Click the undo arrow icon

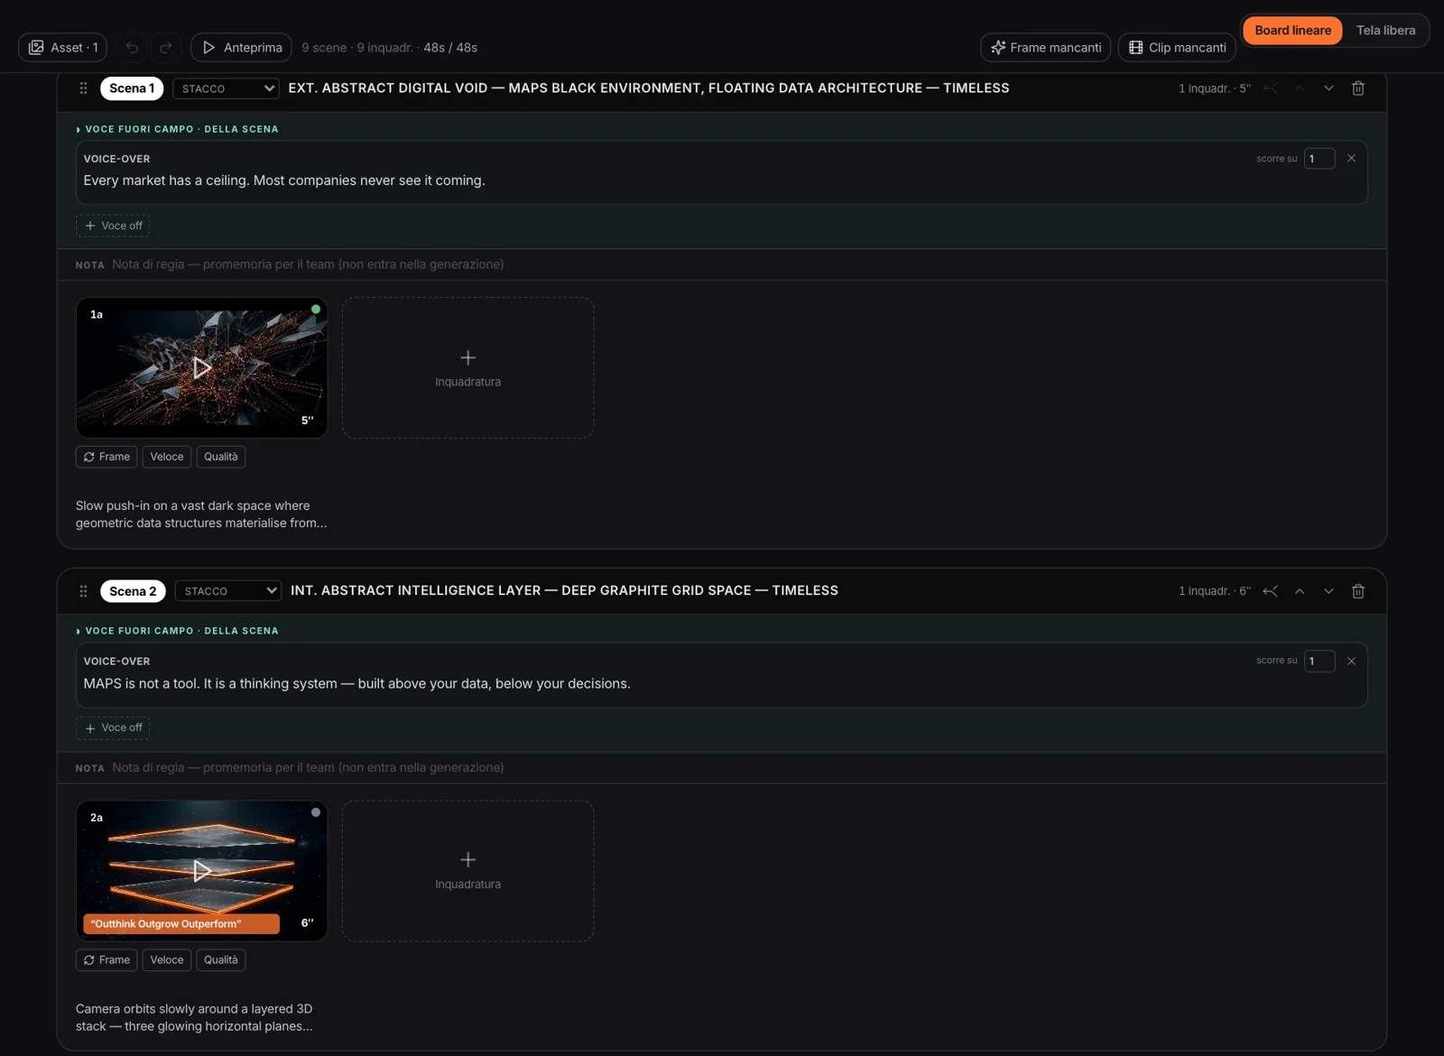pyautogui.click(x=132, y=47)
